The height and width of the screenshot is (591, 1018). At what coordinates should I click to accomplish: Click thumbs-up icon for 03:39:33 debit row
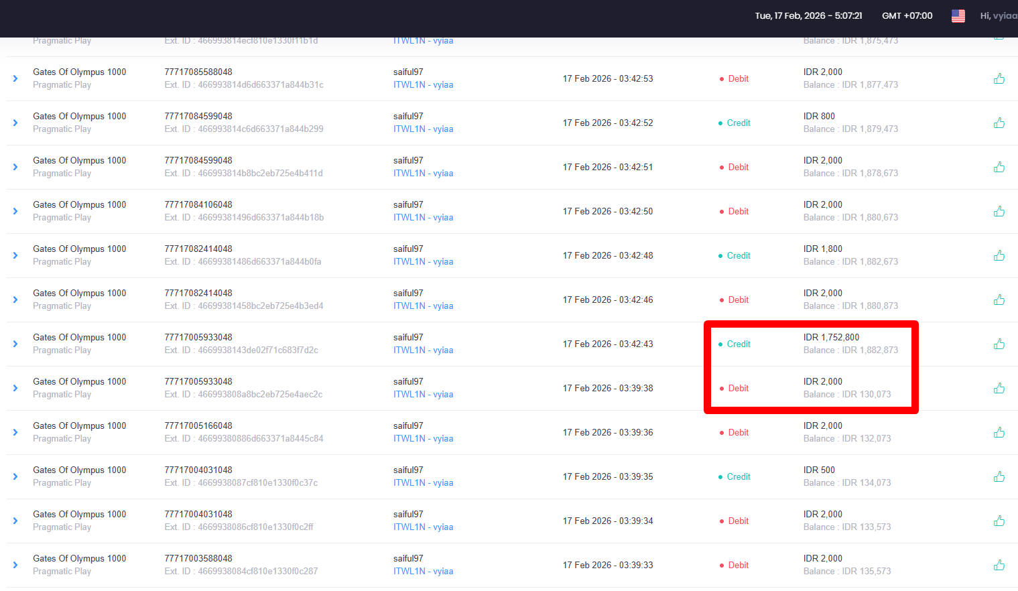pos(999,565)
